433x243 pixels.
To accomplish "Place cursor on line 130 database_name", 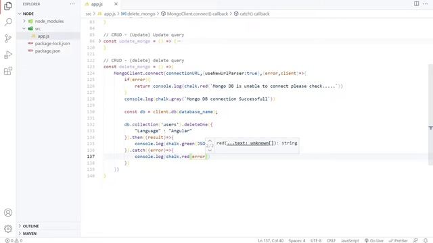I will point(196,111).
